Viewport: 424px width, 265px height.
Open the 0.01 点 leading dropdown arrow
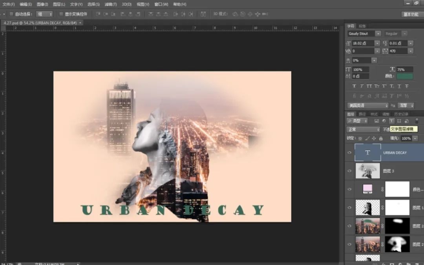pyautogui.click(x=411, y=43)
